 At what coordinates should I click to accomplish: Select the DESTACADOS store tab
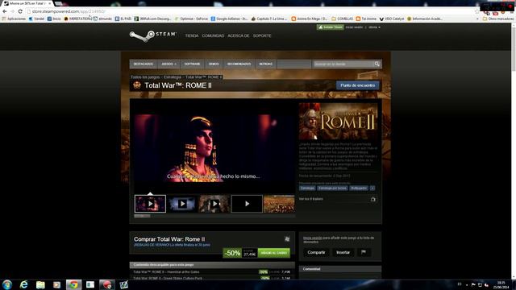pyautogui.click(x=144, y=64)
